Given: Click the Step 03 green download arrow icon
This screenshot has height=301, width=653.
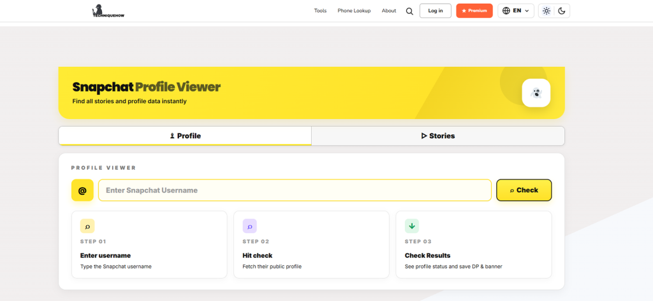Looking at the screenshot, I should tap(412, 226).
